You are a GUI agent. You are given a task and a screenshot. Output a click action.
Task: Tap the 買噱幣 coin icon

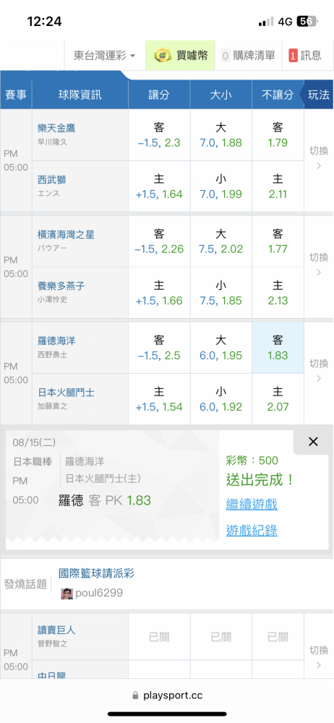(x=161, y=56)
